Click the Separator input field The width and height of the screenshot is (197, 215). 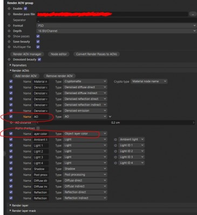117,20
